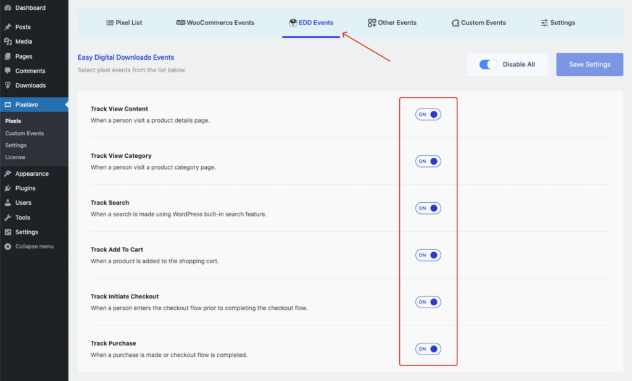Toggle the Track Search switch

pos(428,208)
